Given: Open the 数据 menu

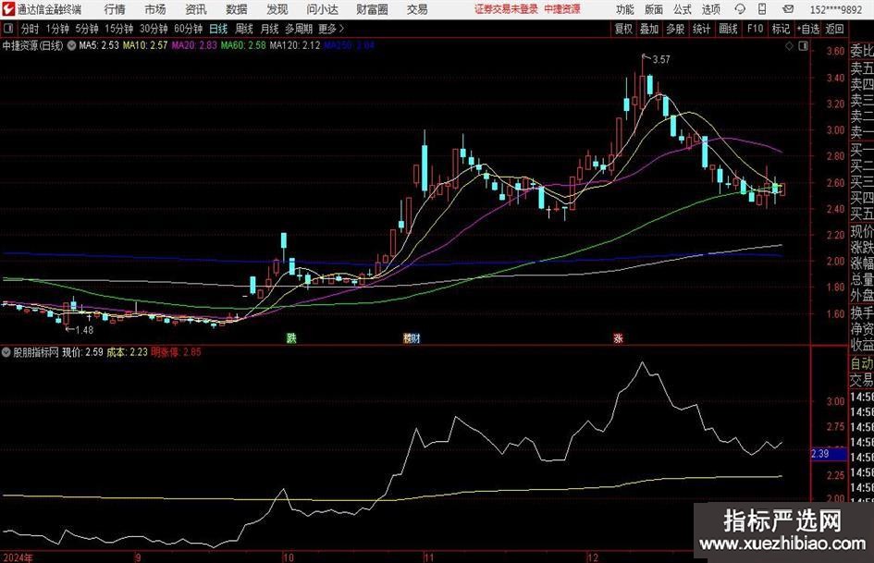Looking at the screenshot, I should pyautogui.click(x=237, y=9).
